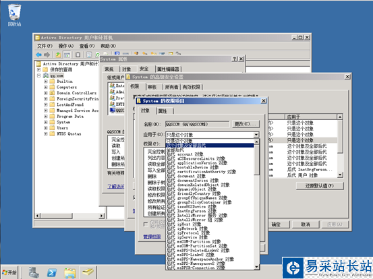The width and height of the screenshot is (373, 279).
Task: Click the qq.com domain icon
Action: (x=46, y=75)
